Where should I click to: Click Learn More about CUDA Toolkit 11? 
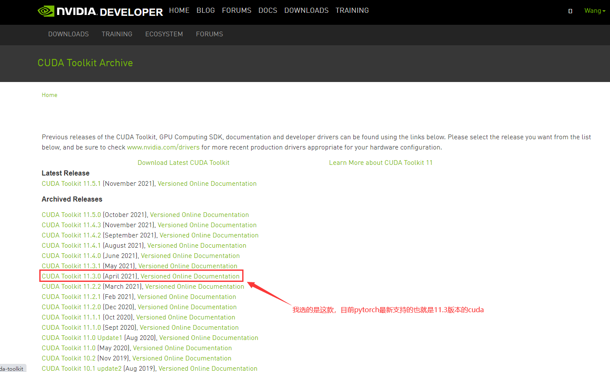[381, 163]
